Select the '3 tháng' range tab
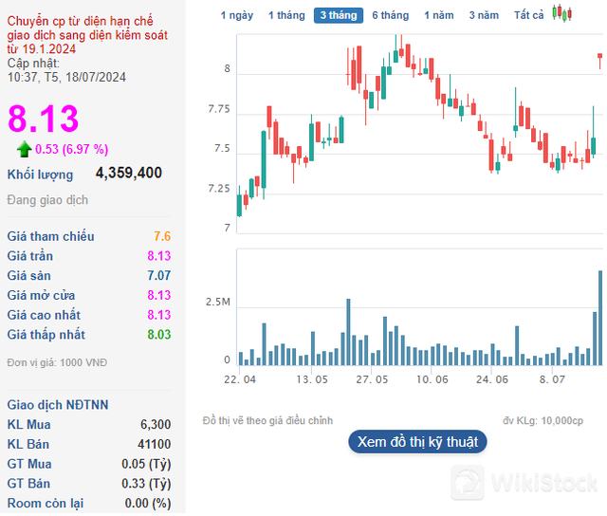The image size is (607, 516). click(339, 15)
